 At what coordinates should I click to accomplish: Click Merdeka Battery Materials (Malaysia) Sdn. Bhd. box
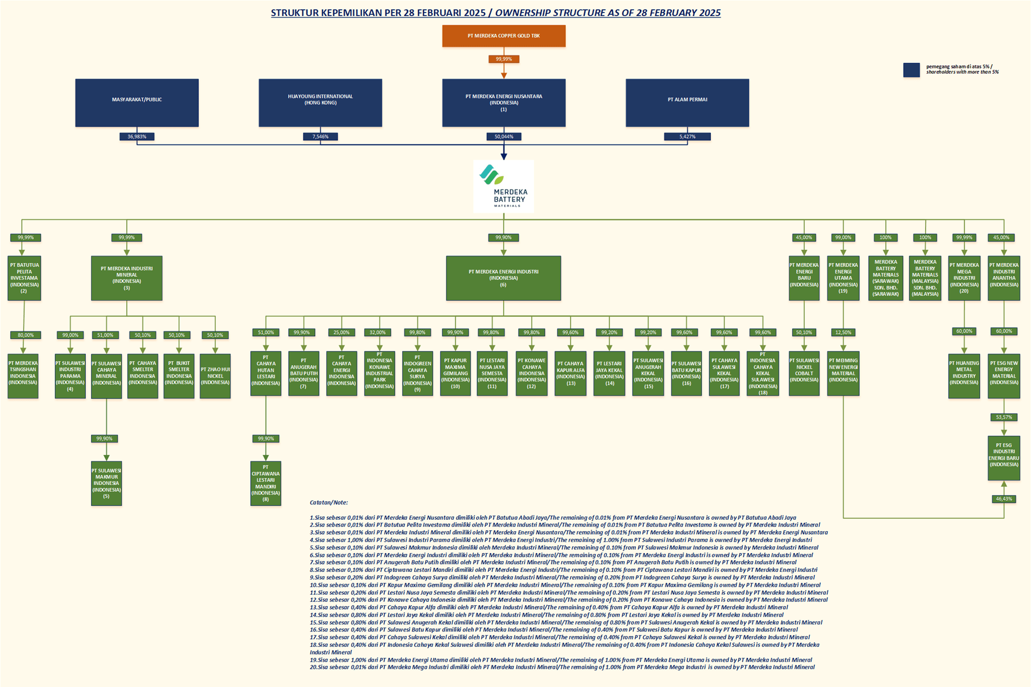pyautogui.click(x=925, y=278)
